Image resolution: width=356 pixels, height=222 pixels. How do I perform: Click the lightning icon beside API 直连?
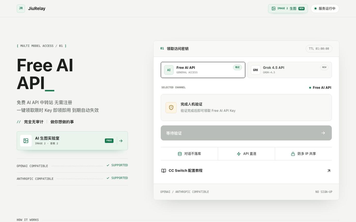tap(239, 154)
